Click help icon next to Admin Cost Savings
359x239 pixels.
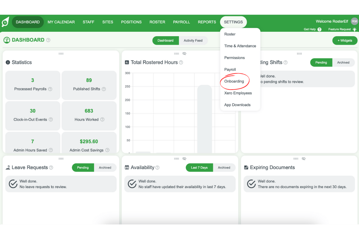(107, 150)
